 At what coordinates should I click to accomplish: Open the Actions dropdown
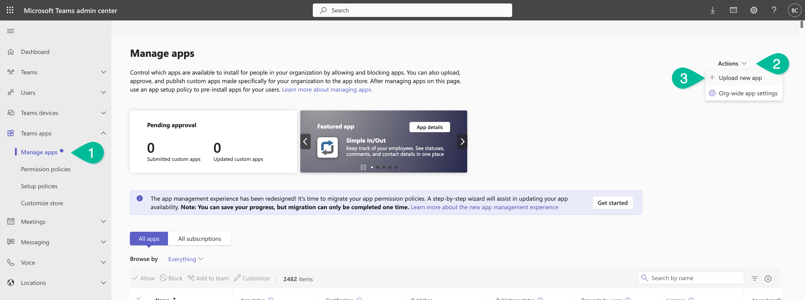pyautogui.click(x=732, y=63)
